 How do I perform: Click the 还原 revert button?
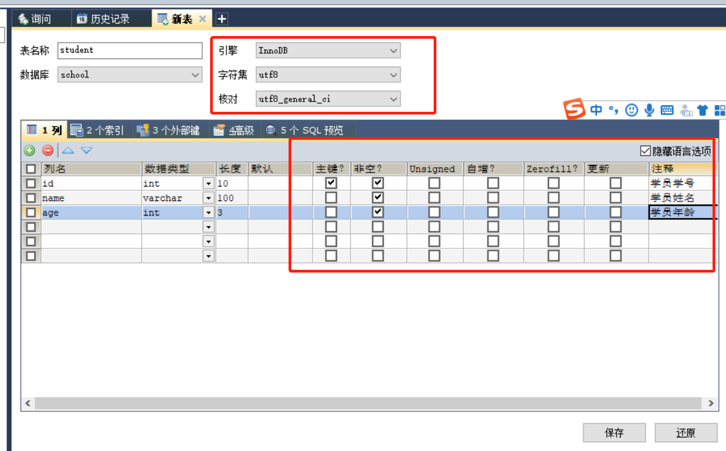point(686,433)
